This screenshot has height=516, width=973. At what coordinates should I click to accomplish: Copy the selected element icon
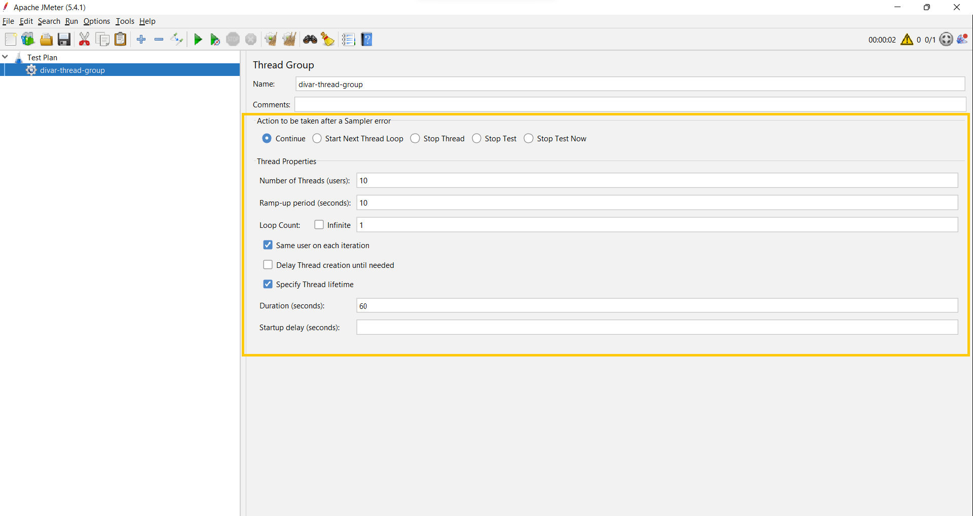pos(102,39)
